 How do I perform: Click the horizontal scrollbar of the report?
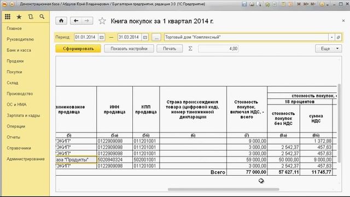(x=223, y=189)
